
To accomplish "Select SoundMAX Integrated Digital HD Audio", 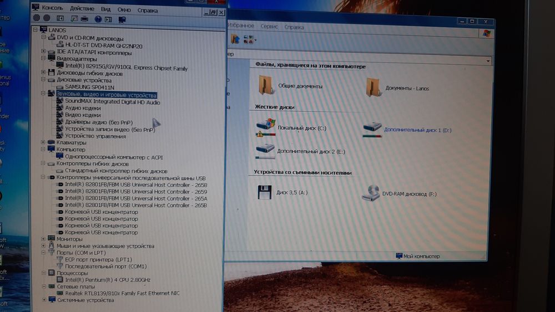I will tap(113, 102).
